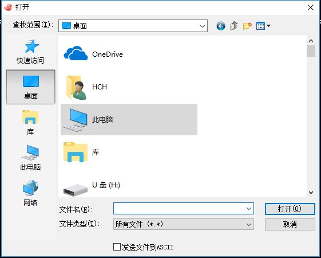Open the 文件名 filename dropdown arrow

point(249,209)
